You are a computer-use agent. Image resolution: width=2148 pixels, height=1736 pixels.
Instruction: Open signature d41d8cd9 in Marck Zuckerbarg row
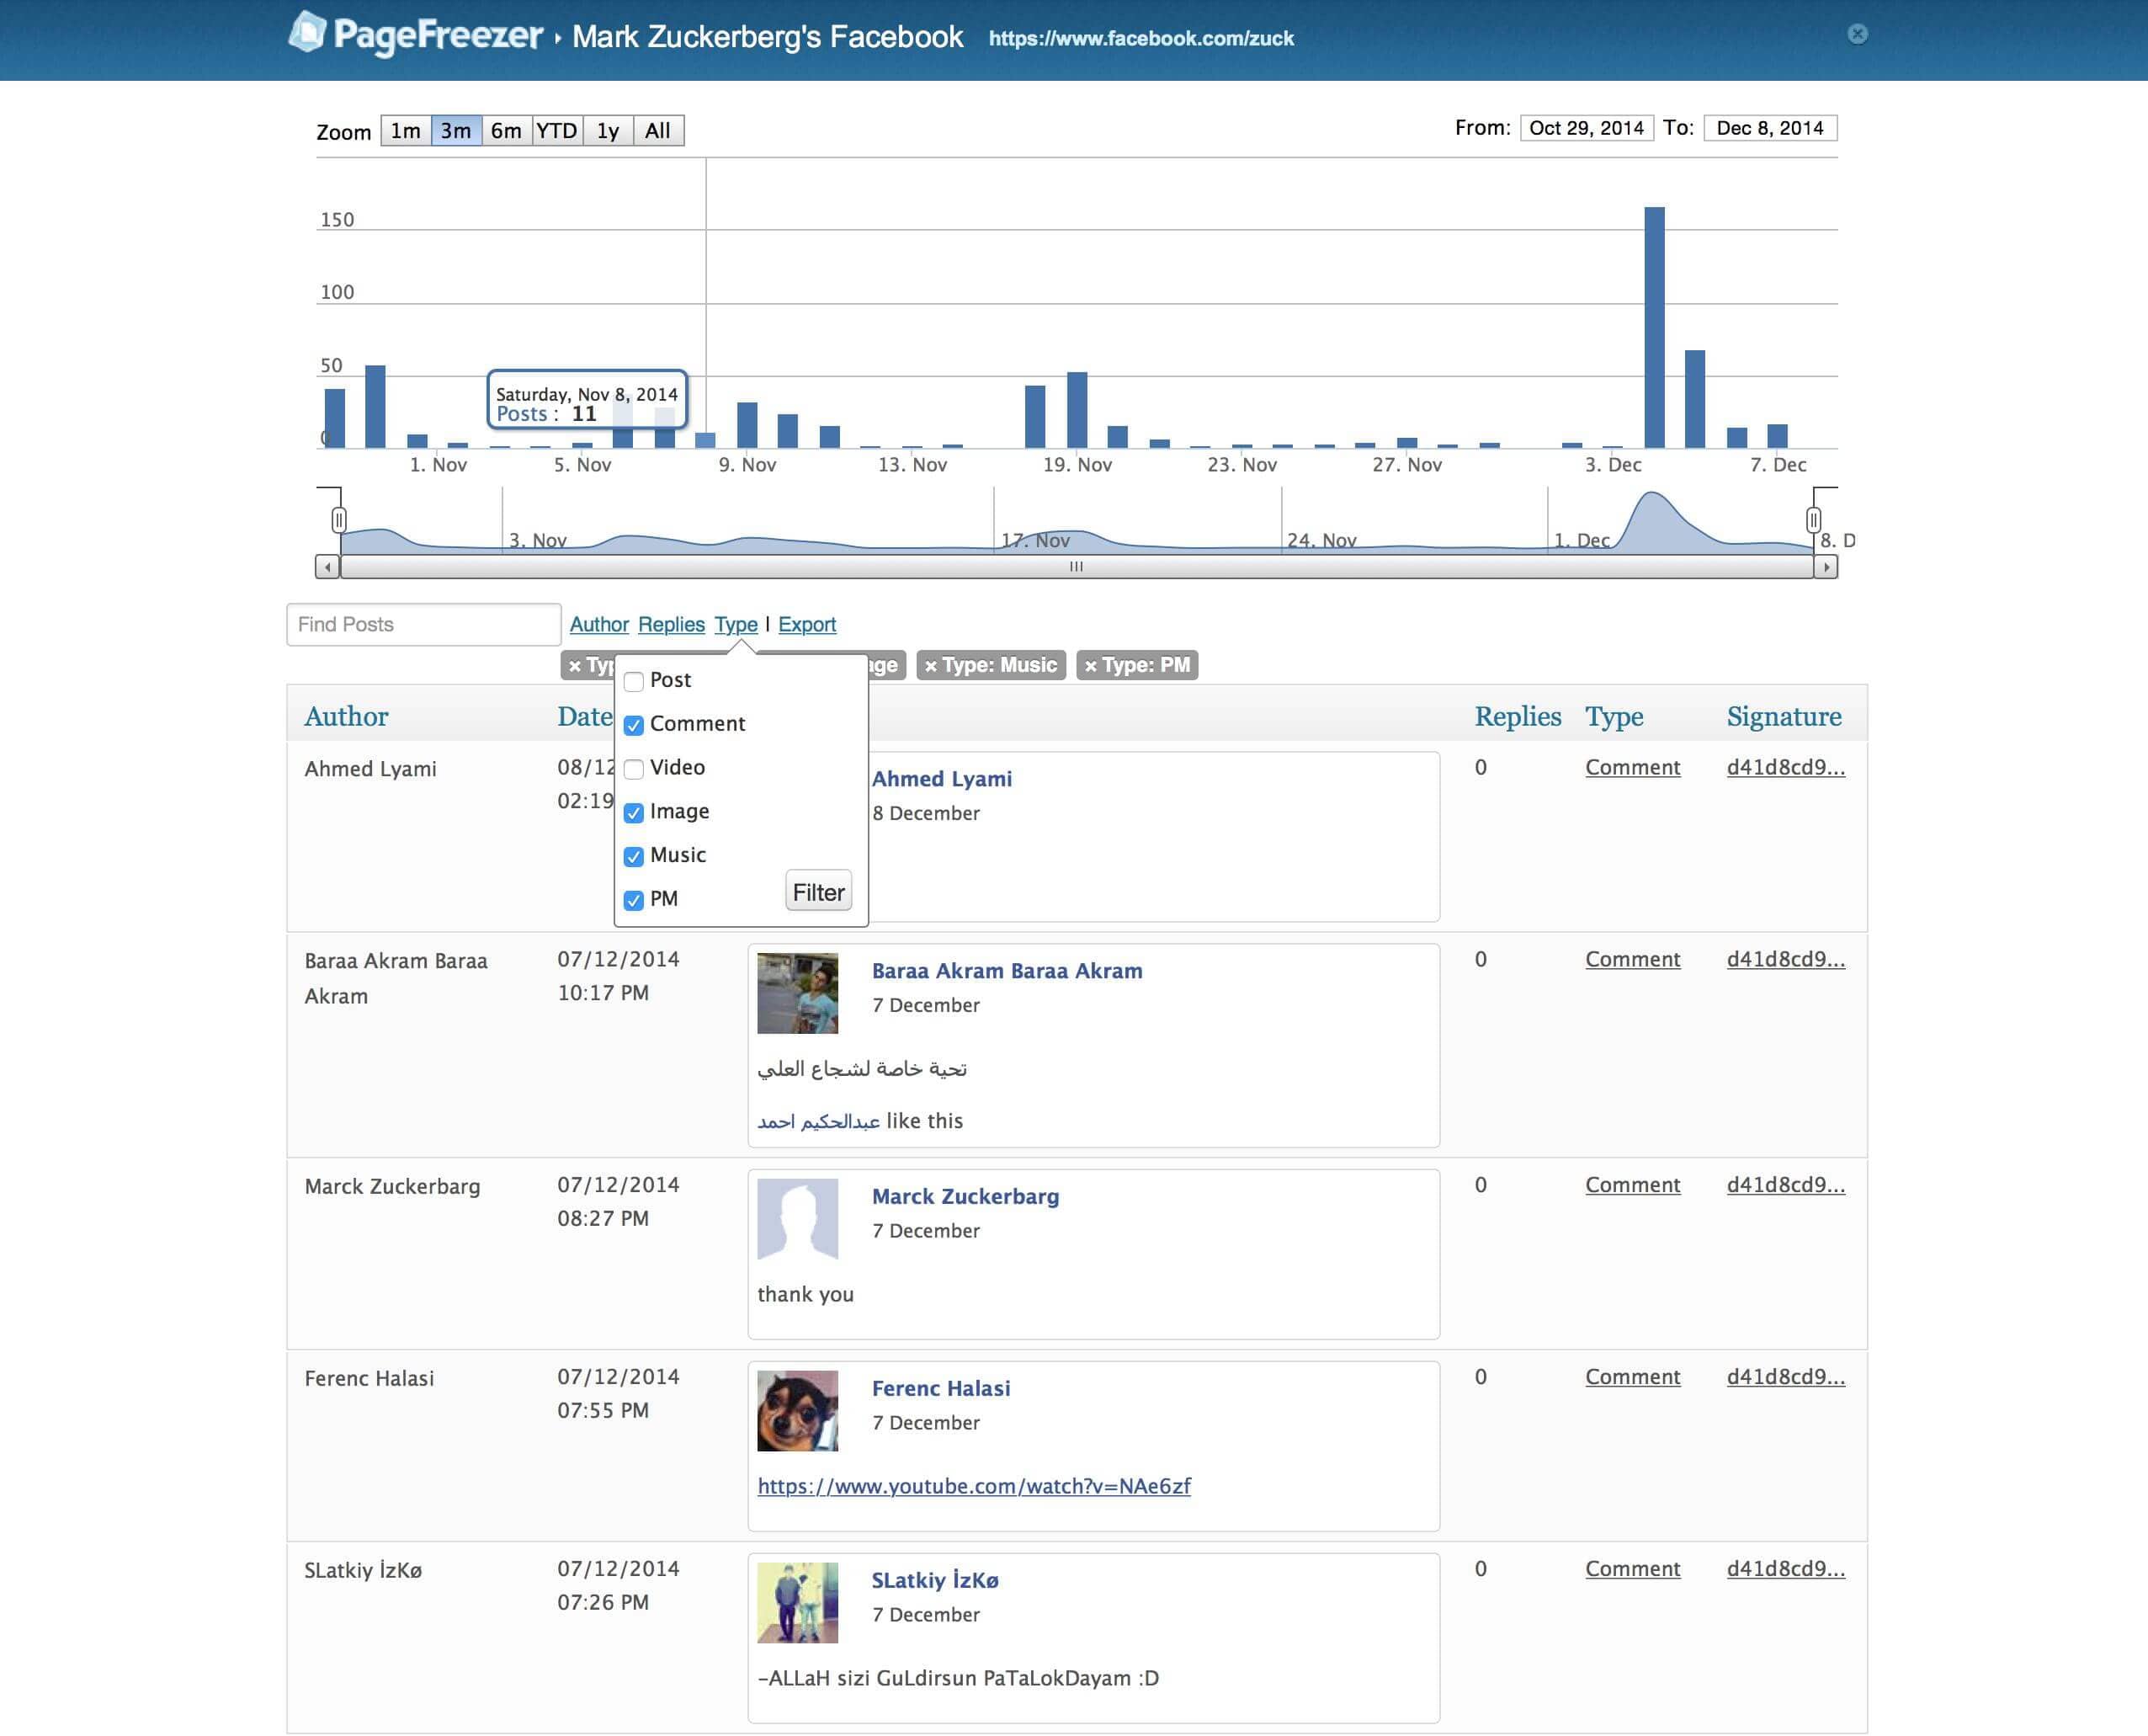pyautogui.click(x=1785, y=1186)
